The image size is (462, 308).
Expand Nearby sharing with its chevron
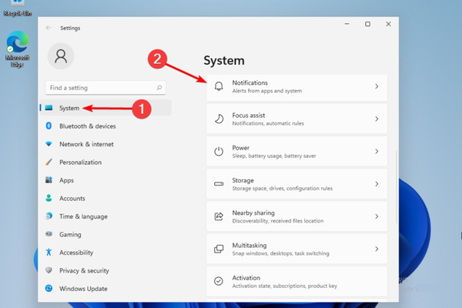coord(377,216)
